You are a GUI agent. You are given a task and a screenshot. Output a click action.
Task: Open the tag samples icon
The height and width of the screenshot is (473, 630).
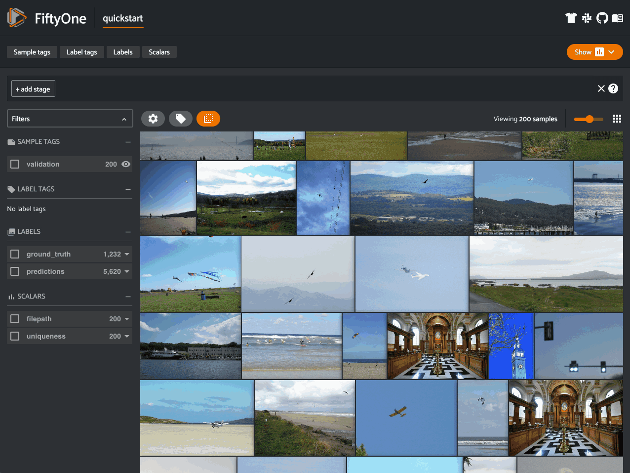pyautogui.click(x=181, y=119)
